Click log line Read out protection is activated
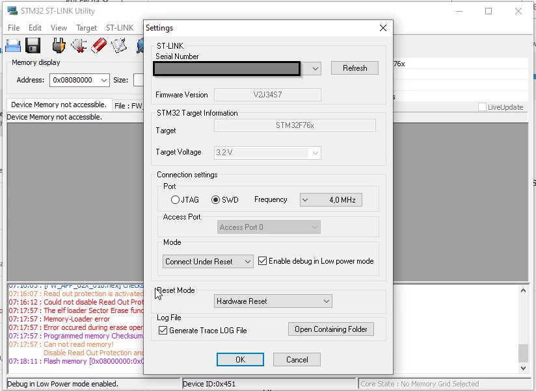This screenshot has height=391, width=536. tap(76, 294)
